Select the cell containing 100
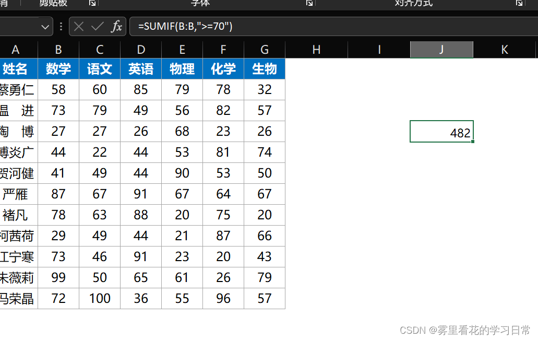This screenshot has width=538, height=340. [x=99, y=298]
